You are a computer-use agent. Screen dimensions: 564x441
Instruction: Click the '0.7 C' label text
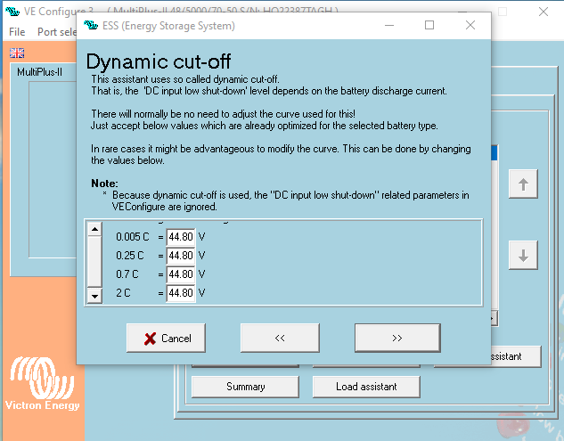(x=127, y=274)
